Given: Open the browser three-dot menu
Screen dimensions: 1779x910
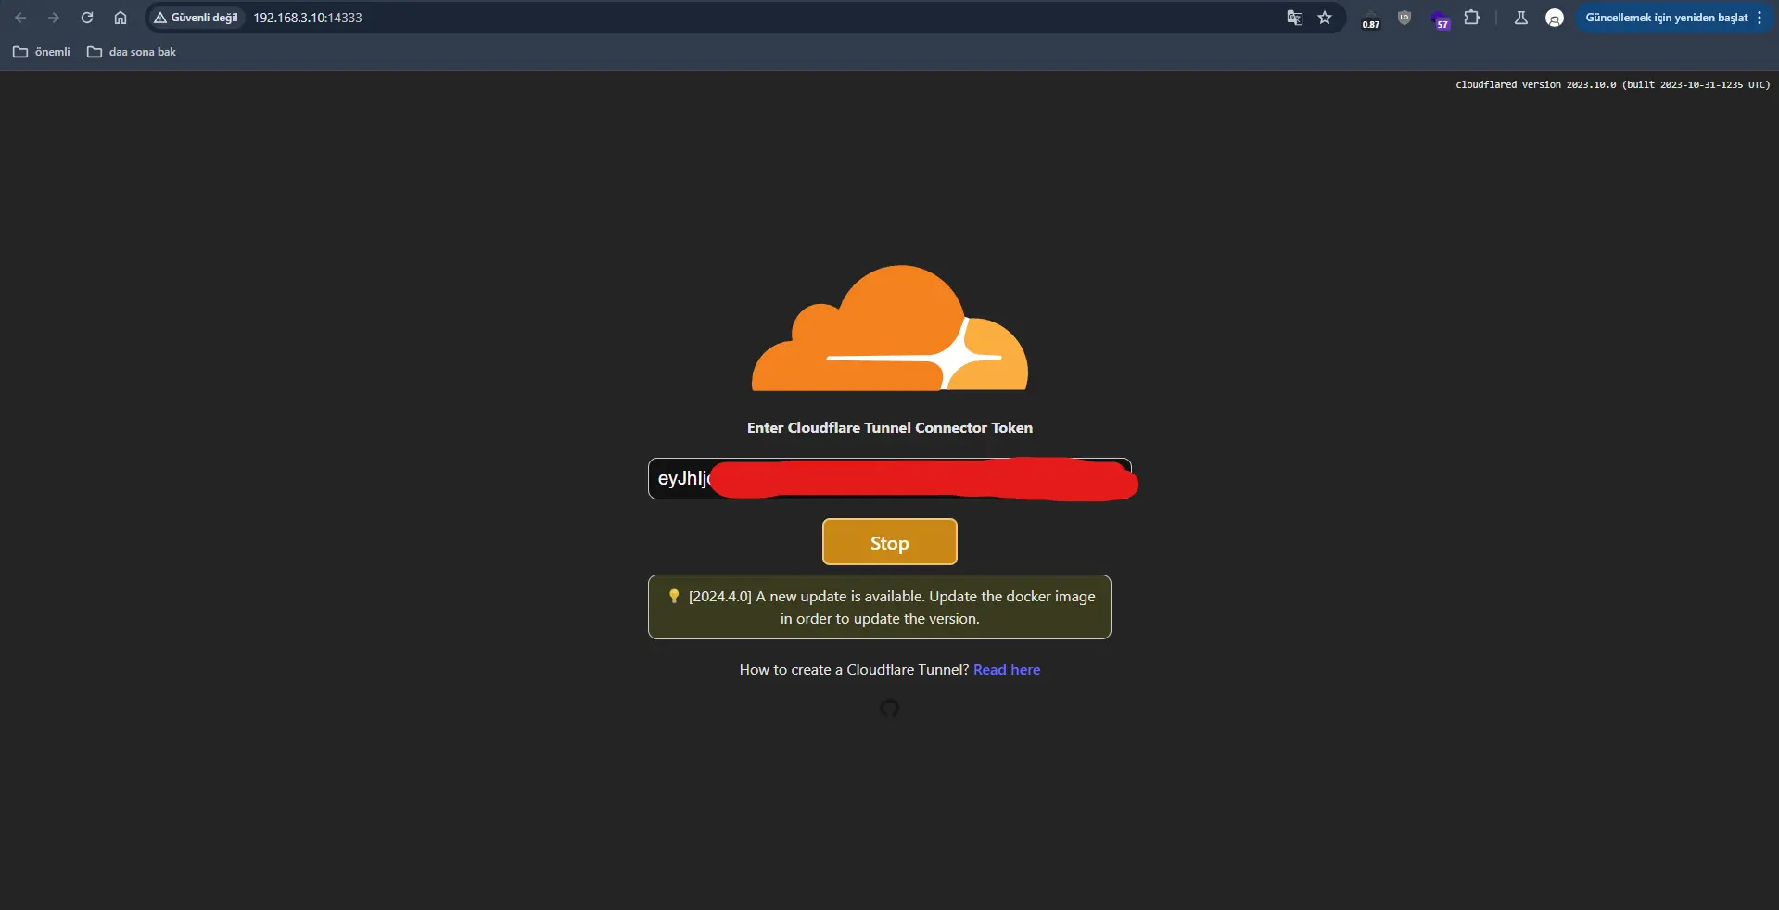Looking at the screenshot, I should pos(1760,18).
